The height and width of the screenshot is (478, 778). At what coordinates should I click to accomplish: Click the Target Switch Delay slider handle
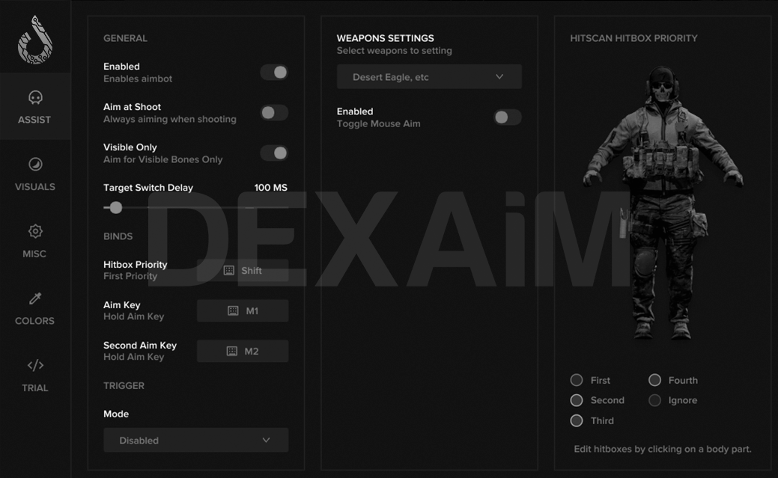tap(116, 208)
